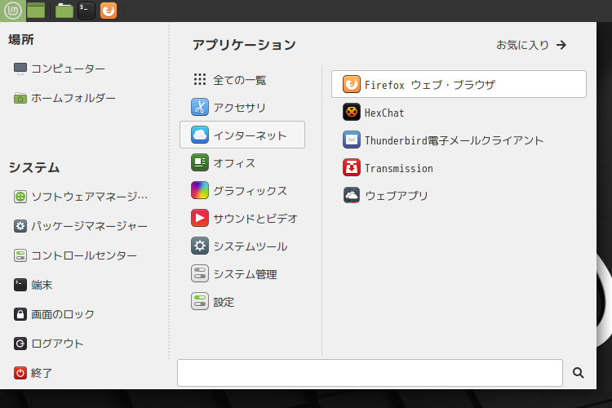The image size is (612, 408).
Task: Select システムツール category
Action: point(242,246)
